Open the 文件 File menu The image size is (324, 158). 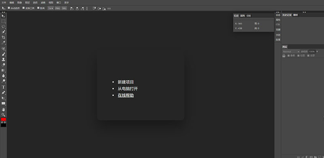click(x=4, y=3)
